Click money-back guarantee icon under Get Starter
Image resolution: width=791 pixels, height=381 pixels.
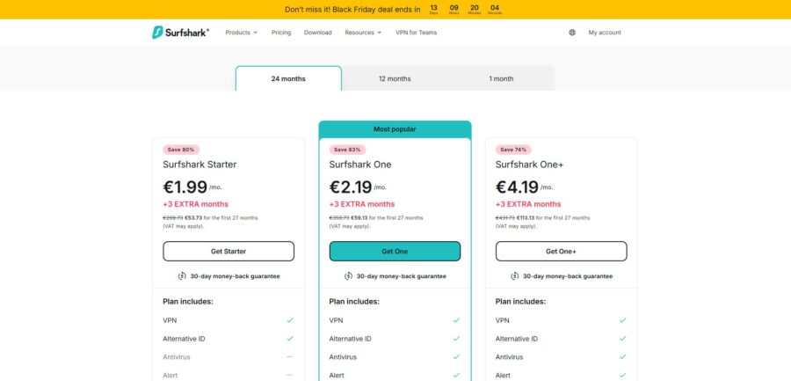click(182, 276)
